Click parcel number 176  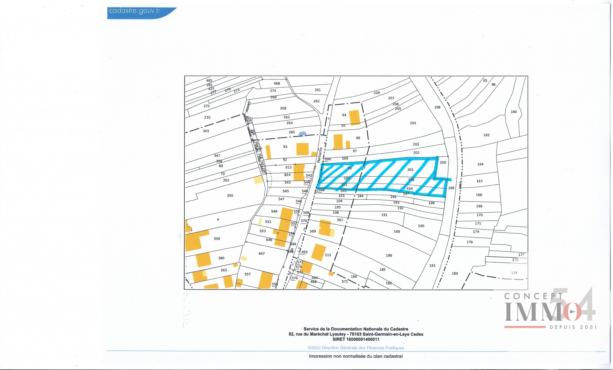click(470, 242)
